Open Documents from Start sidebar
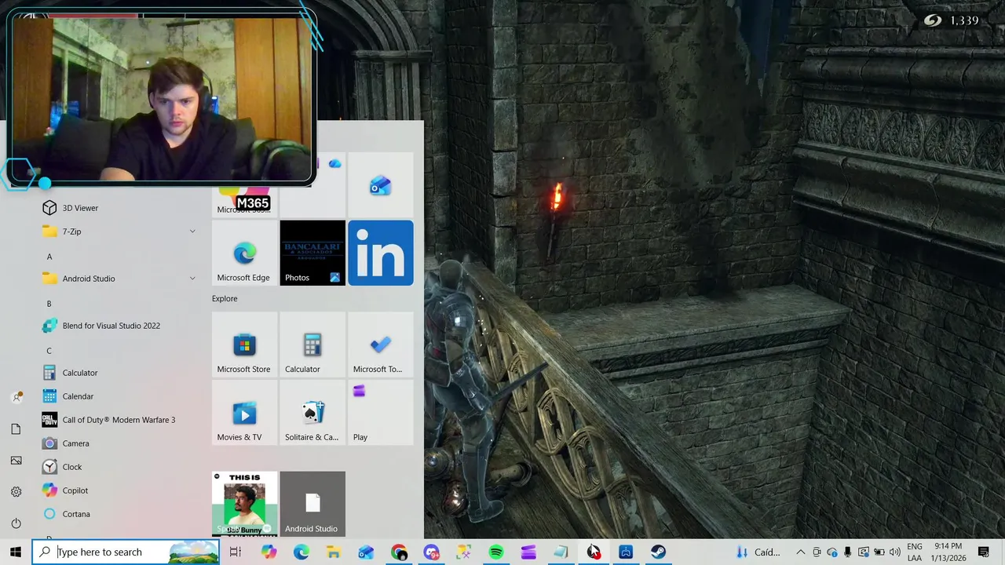This screenshot has width=1005, height=565. (16, 428)
